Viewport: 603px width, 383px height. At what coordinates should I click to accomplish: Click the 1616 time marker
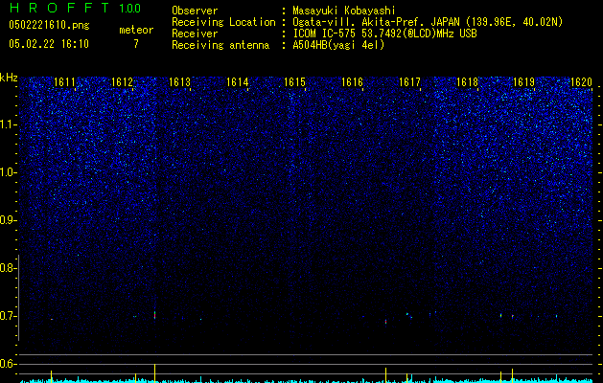[x=352, y=82]
